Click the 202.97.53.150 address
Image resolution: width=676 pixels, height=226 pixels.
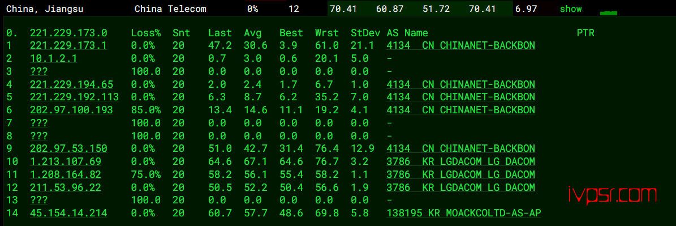click(68, 149)
